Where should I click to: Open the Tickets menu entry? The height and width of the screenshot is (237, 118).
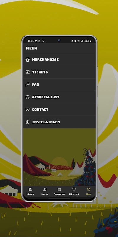click(59, 72)
